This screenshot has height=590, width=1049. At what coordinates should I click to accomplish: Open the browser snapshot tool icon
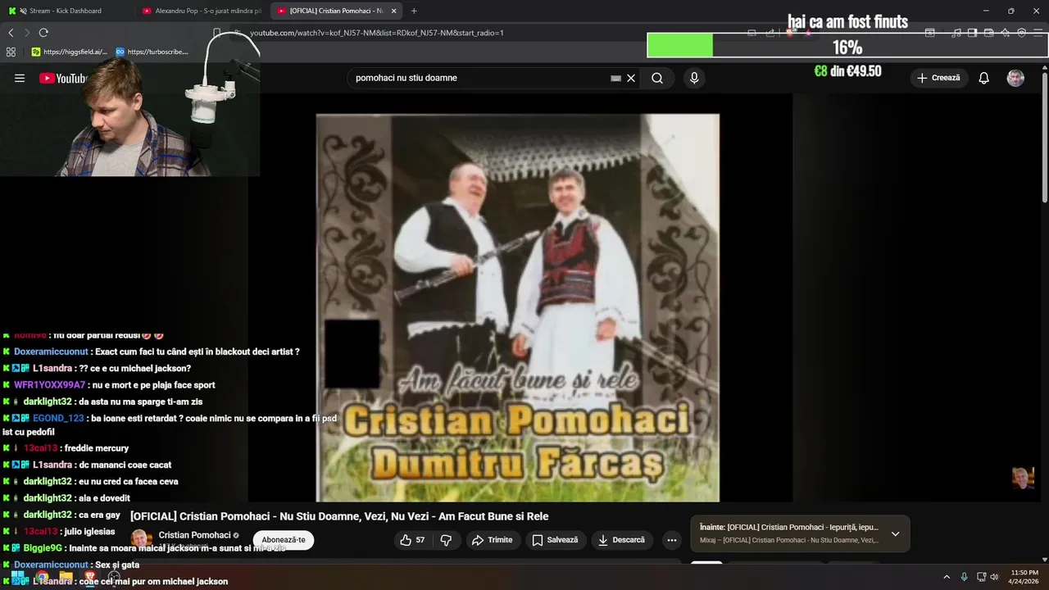point(930,33)
